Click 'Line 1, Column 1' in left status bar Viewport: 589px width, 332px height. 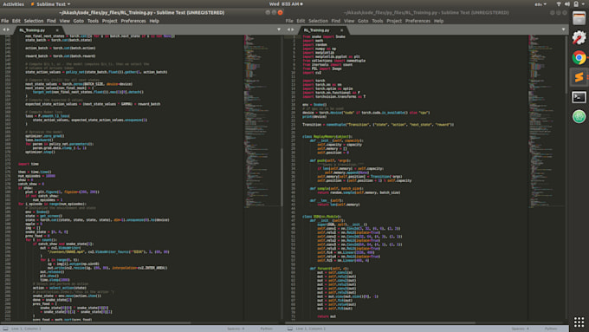click(x=26, y=329)
